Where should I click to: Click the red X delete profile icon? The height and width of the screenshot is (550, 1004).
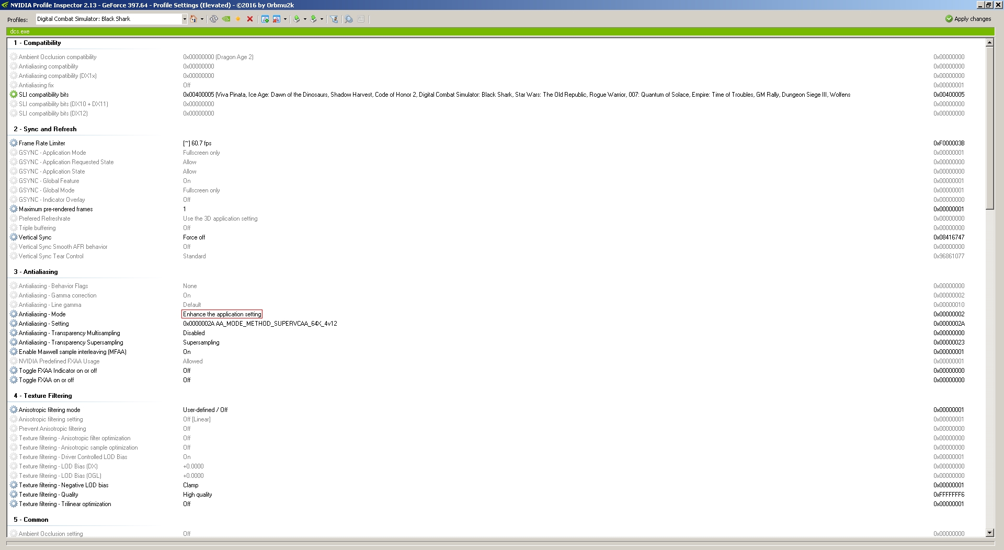[250, 19]
